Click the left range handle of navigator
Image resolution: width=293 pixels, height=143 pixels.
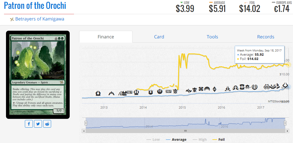[86, 123]
